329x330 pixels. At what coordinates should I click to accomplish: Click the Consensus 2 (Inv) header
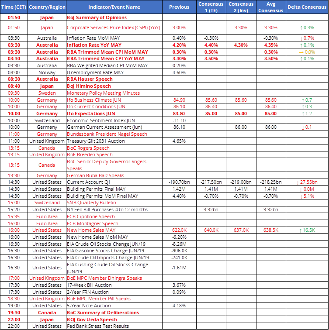point(241,7)
